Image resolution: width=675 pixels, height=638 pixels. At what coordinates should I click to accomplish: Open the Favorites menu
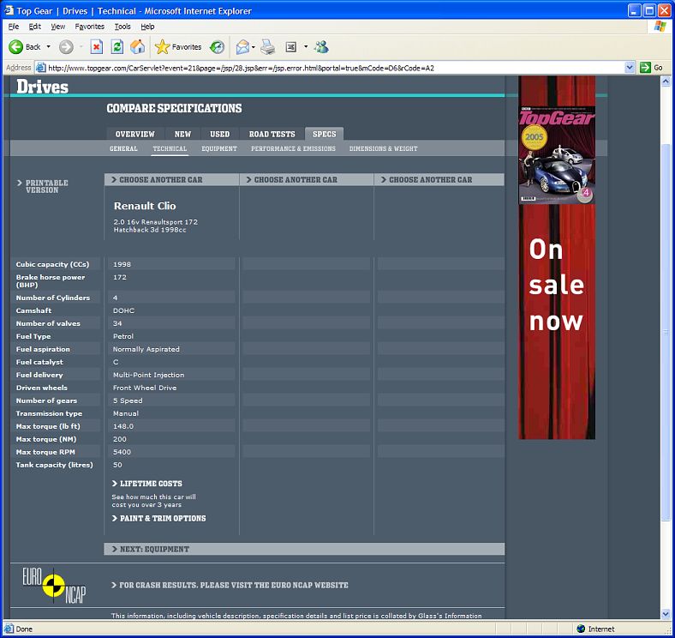point(90,27)
